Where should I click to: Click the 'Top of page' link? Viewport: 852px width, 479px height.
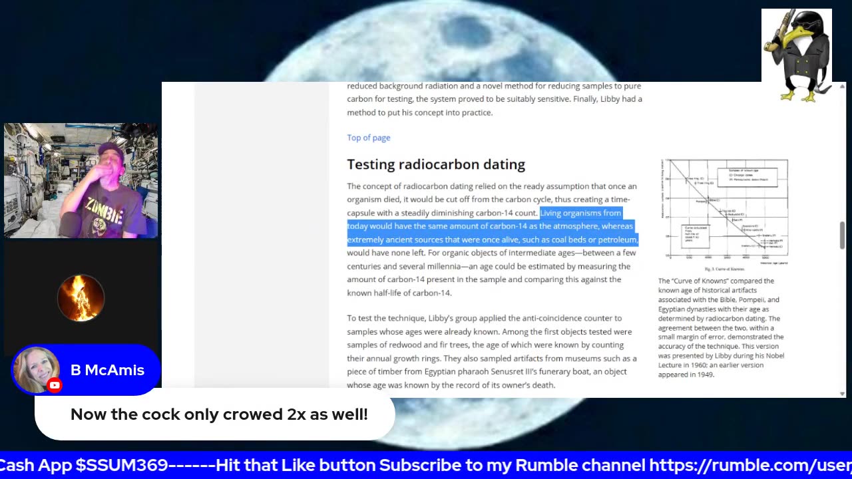pos(368,138)
